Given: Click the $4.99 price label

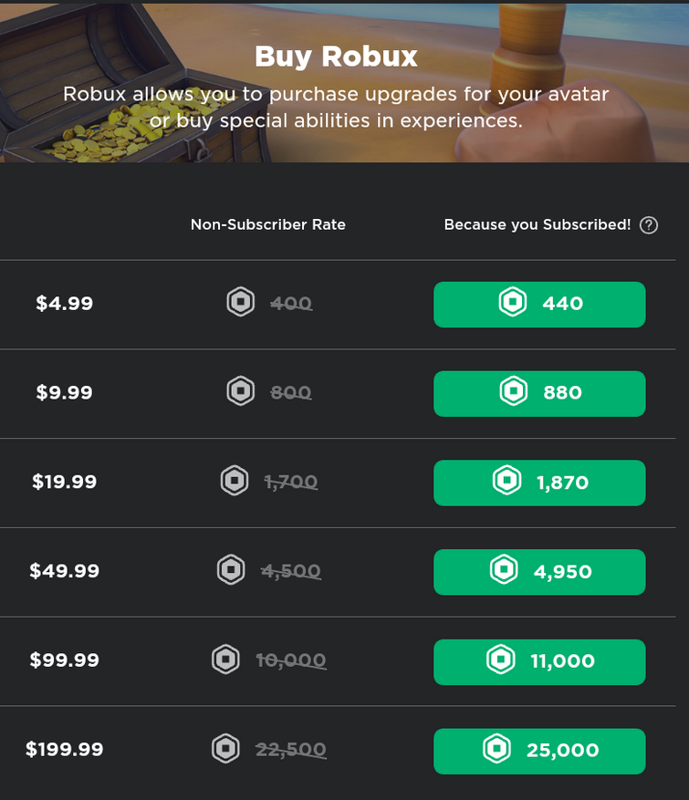Looking at the screenshot, I should (x=64, y=303).
